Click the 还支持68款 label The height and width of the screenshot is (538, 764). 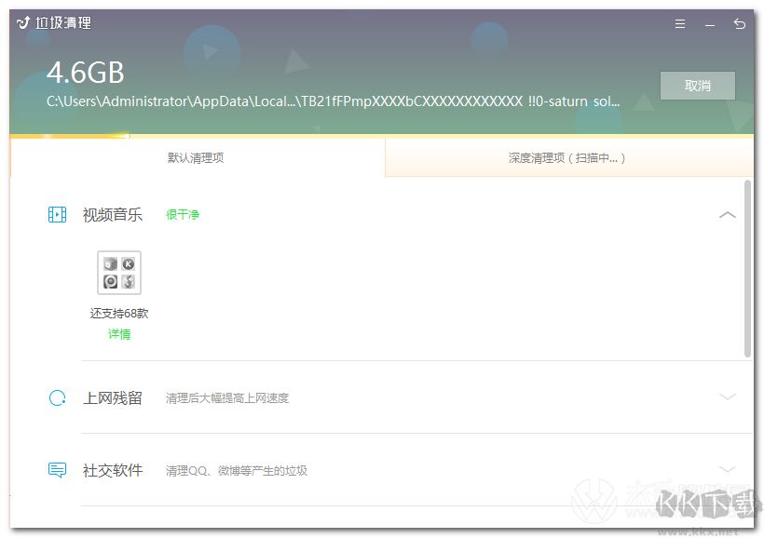(x=119, y=313)
